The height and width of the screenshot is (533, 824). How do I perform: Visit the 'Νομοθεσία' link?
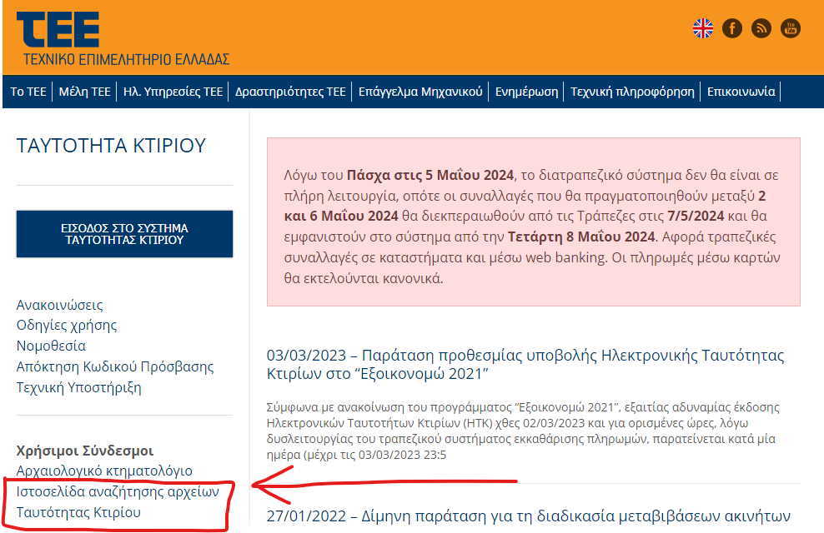point(51,346)
